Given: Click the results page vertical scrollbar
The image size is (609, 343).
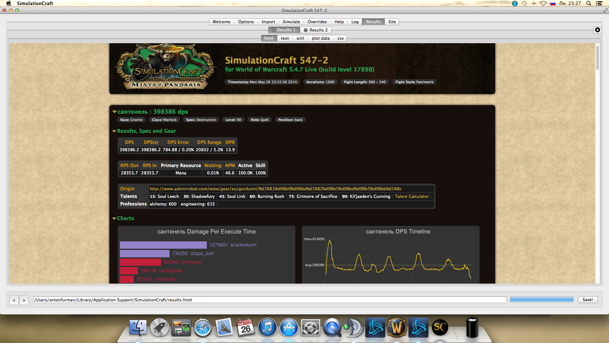Looking at the screenshot, I should [597, 58].
